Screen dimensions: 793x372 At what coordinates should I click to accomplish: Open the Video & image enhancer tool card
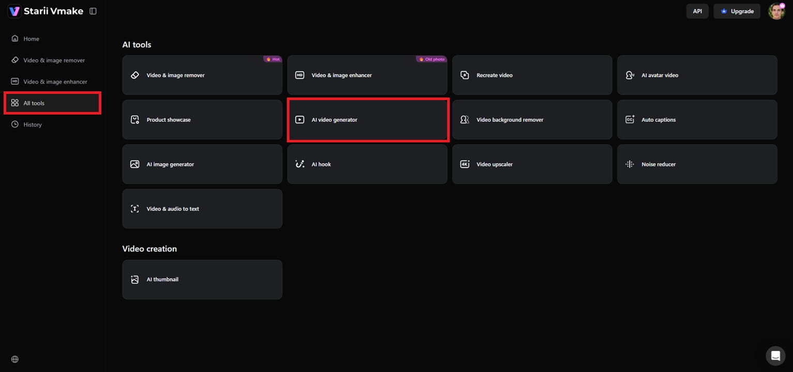(367, 75)
